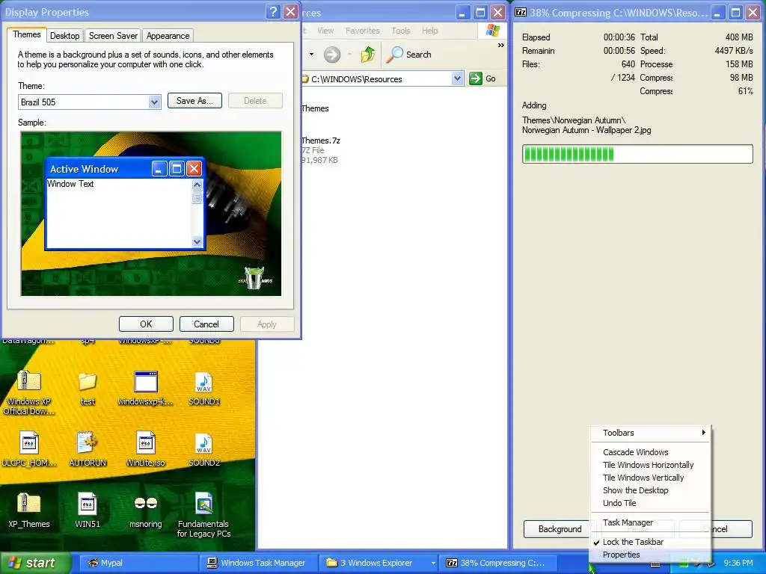
Task: Select the Themes tab
Action: tap(26, 34)
